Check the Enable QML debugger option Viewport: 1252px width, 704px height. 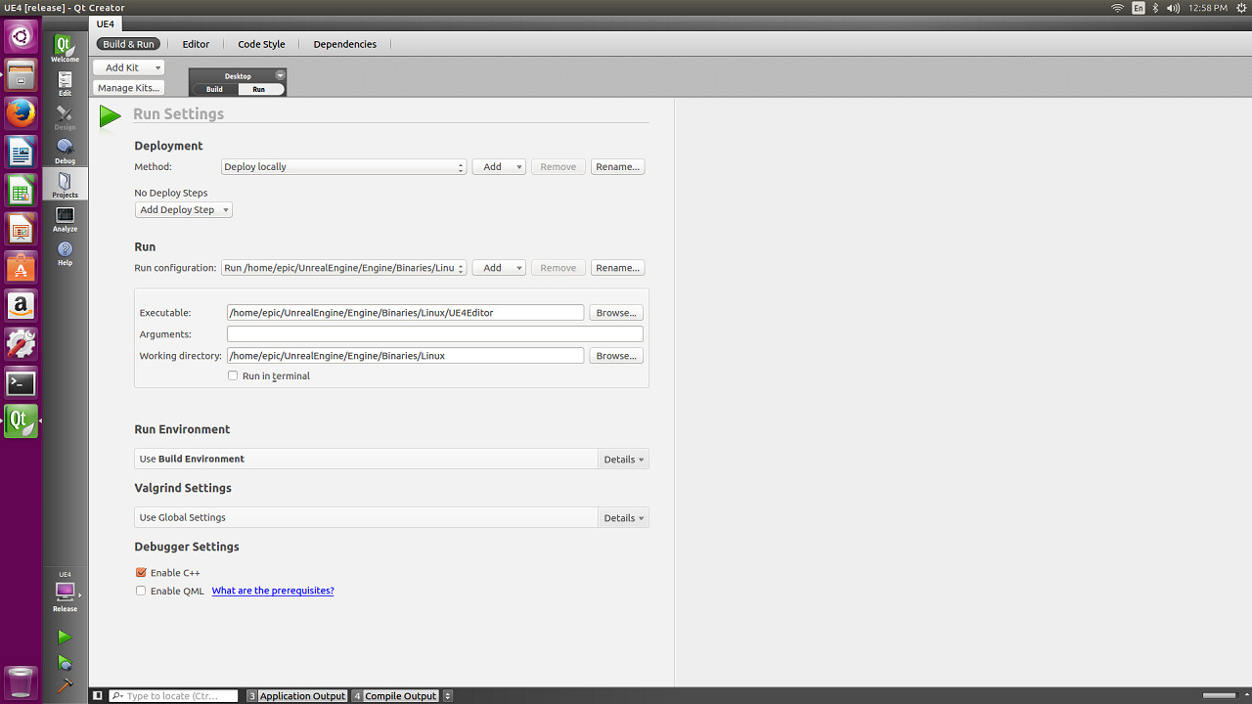click(141, 591)
